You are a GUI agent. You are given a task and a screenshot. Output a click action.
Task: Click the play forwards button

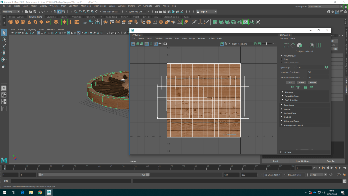tap(331, 168)
